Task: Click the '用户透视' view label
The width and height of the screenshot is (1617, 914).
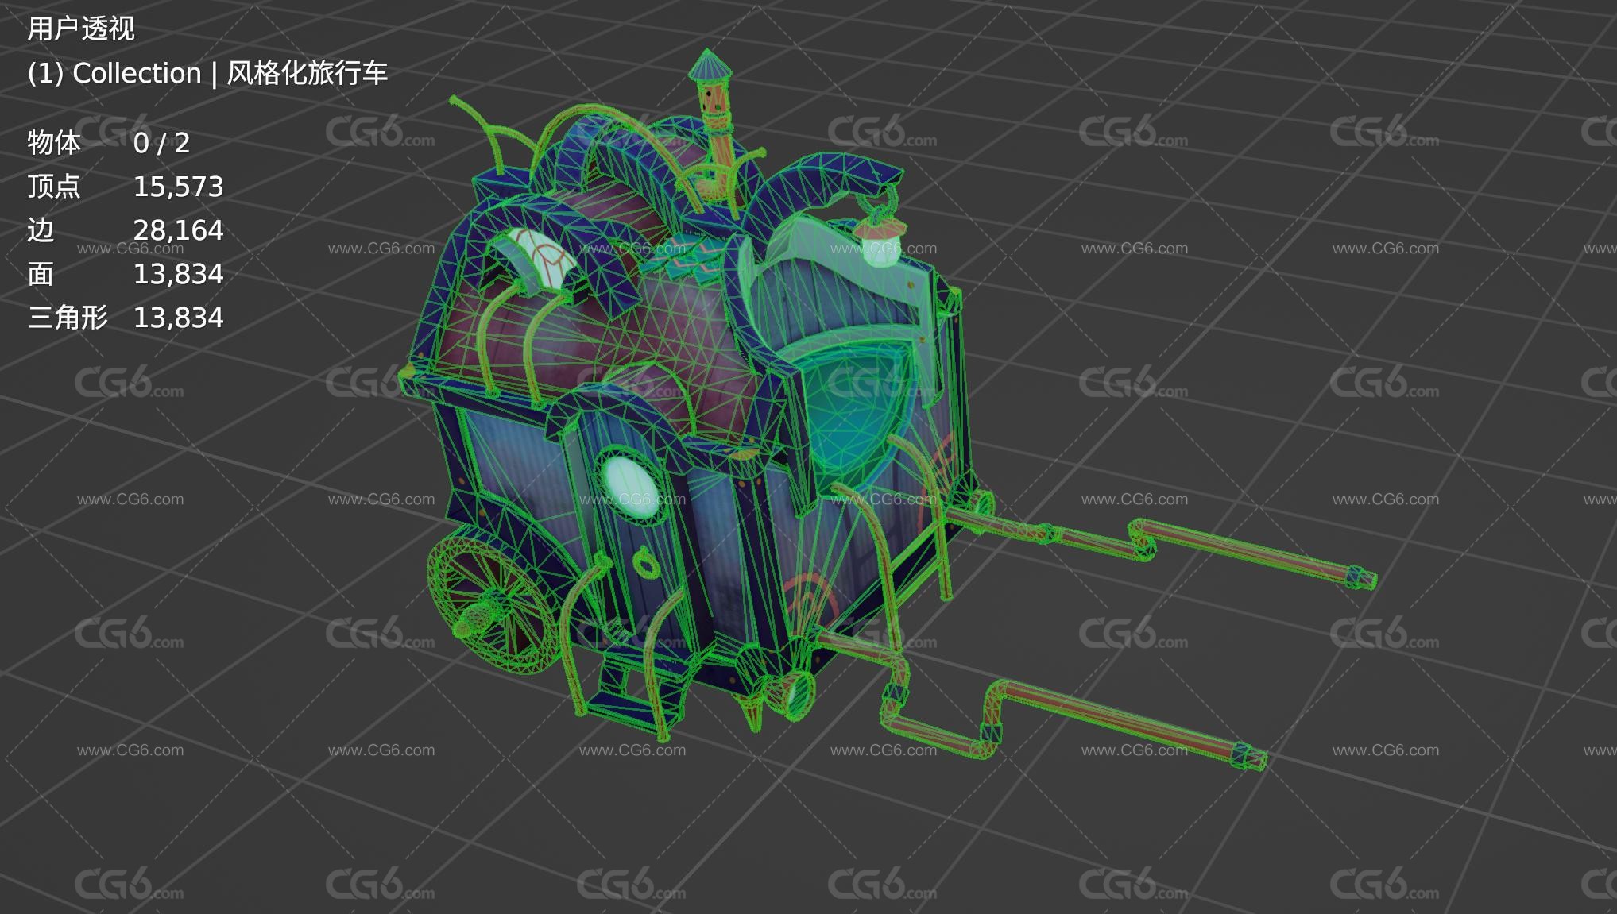Action: 81,29
